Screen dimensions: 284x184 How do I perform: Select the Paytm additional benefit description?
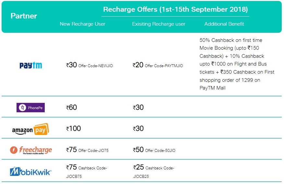(x=237, y=64)
